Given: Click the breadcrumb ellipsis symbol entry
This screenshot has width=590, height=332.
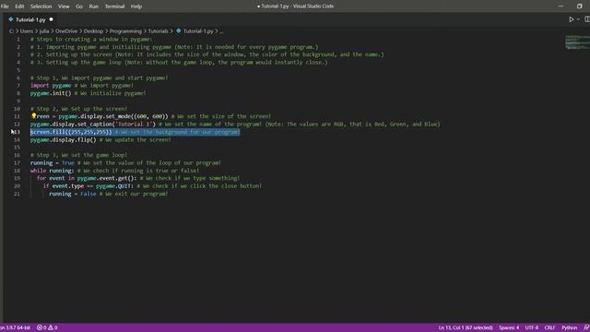Looking at the screenshot, I should [221, 31].
